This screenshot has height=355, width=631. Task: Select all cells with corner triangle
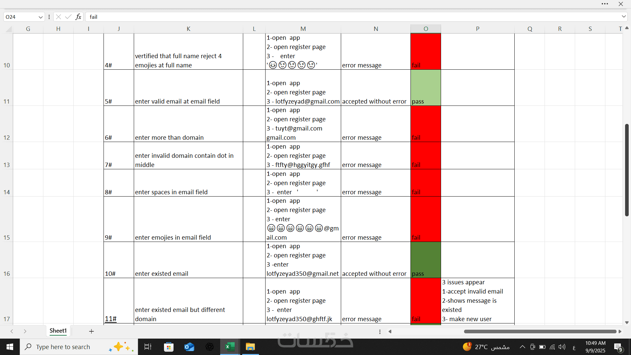pyautogui.click(x=9, y=29)
